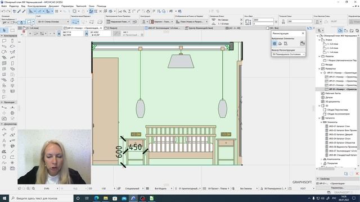
Task: Open the Renovation filter dropdown in the palette
Action: [289, 54]
